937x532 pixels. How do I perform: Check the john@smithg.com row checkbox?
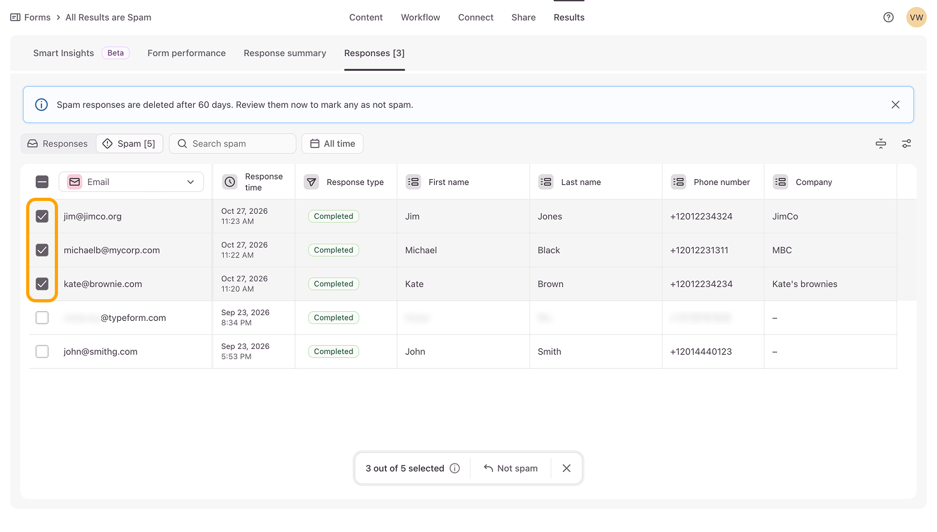click(42, 351)
